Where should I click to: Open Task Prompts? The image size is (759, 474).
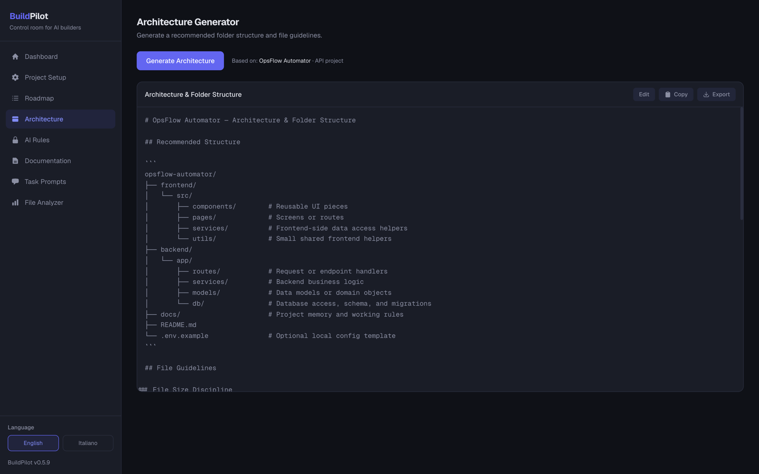pos(60,182)
